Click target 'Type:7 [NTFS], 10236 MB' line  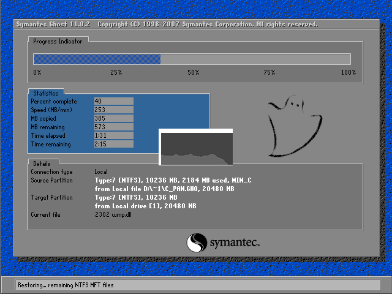point(136,197)
